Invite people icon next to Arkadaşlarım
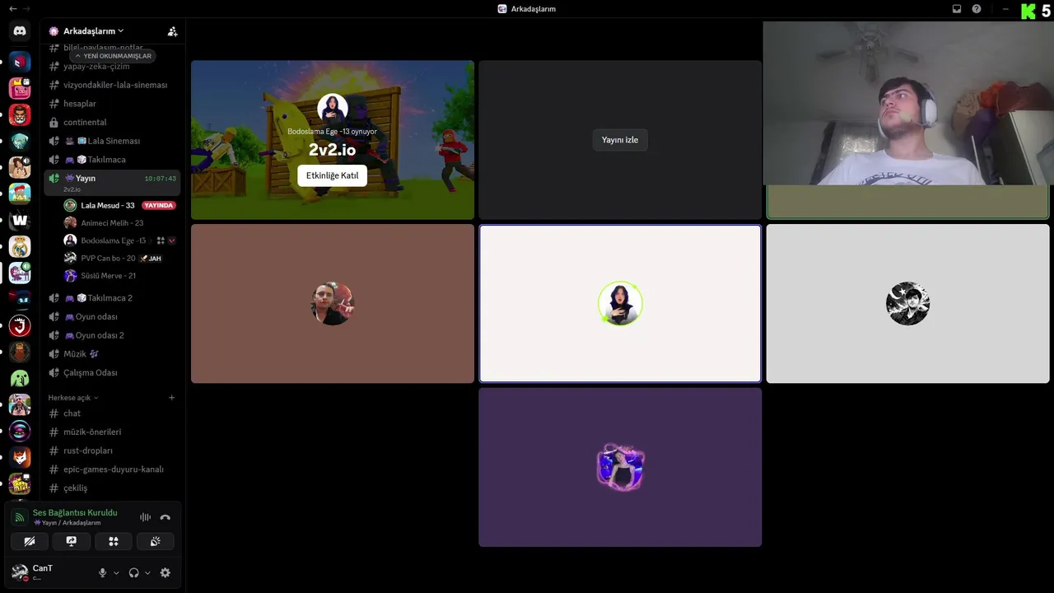The width and height of the screenshot is (1054, 593). pos(172,31)
